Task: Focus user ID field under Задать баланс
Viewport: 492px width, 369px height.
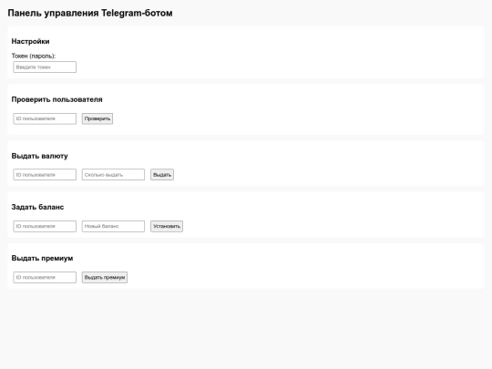Action: (x=45, y=226)
